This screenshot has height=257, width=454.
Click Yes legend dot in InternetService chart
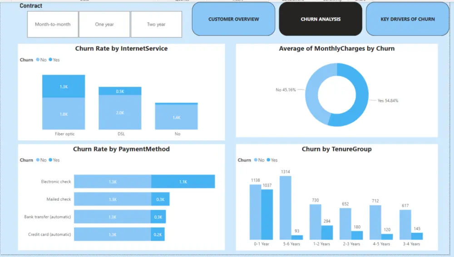[50, 59]
